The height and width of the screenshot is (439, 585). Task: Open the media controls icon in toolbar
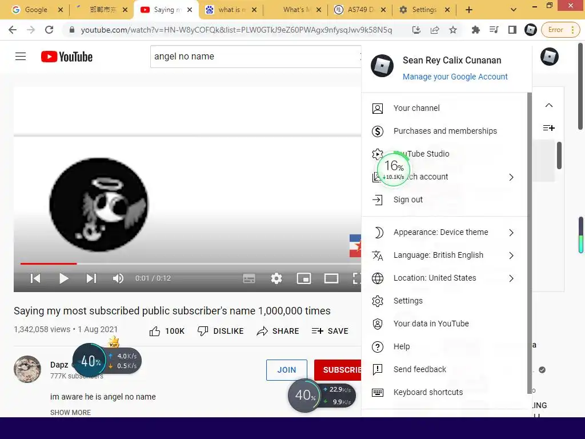point(494,30)
